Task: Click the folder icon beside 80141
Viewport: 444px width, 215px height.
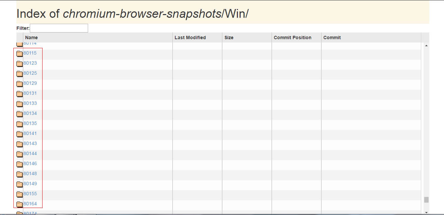Action: (20, 134)
